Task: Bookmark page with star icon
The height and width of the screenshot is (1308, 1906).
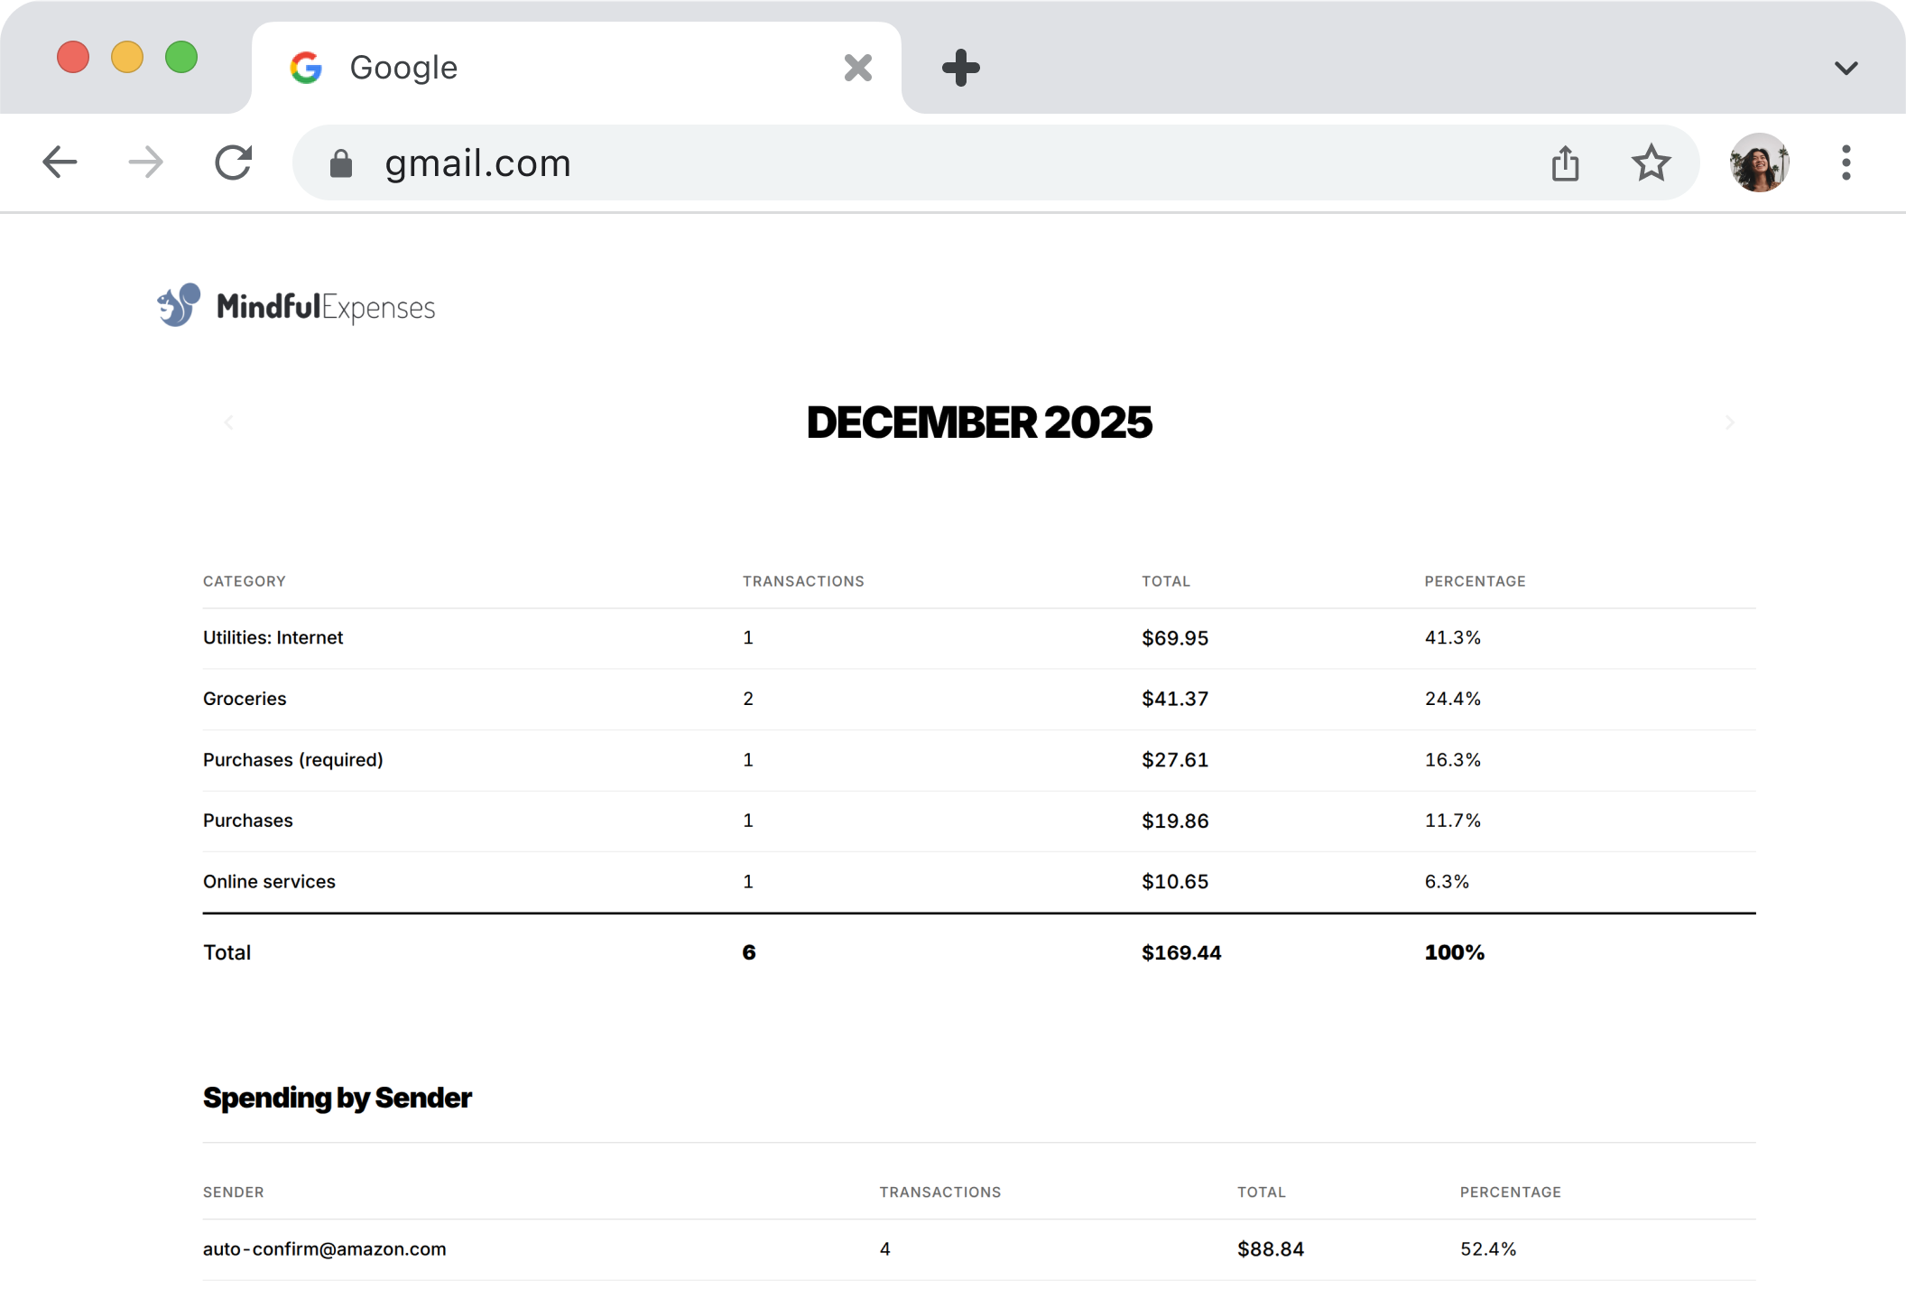Action: (x=1651, y=163)
